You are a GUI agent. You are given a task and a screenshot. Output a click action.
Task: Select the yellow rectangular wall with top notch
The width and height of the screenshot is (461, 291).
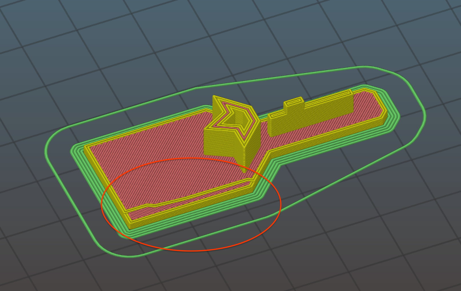tap(311, 117)
